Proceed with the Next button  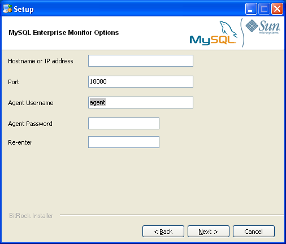(x=209, y=232)
